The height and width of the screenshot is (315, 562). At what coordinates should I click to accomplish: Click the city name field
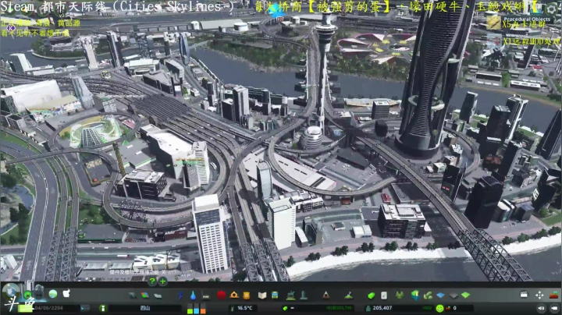(145, 308)
